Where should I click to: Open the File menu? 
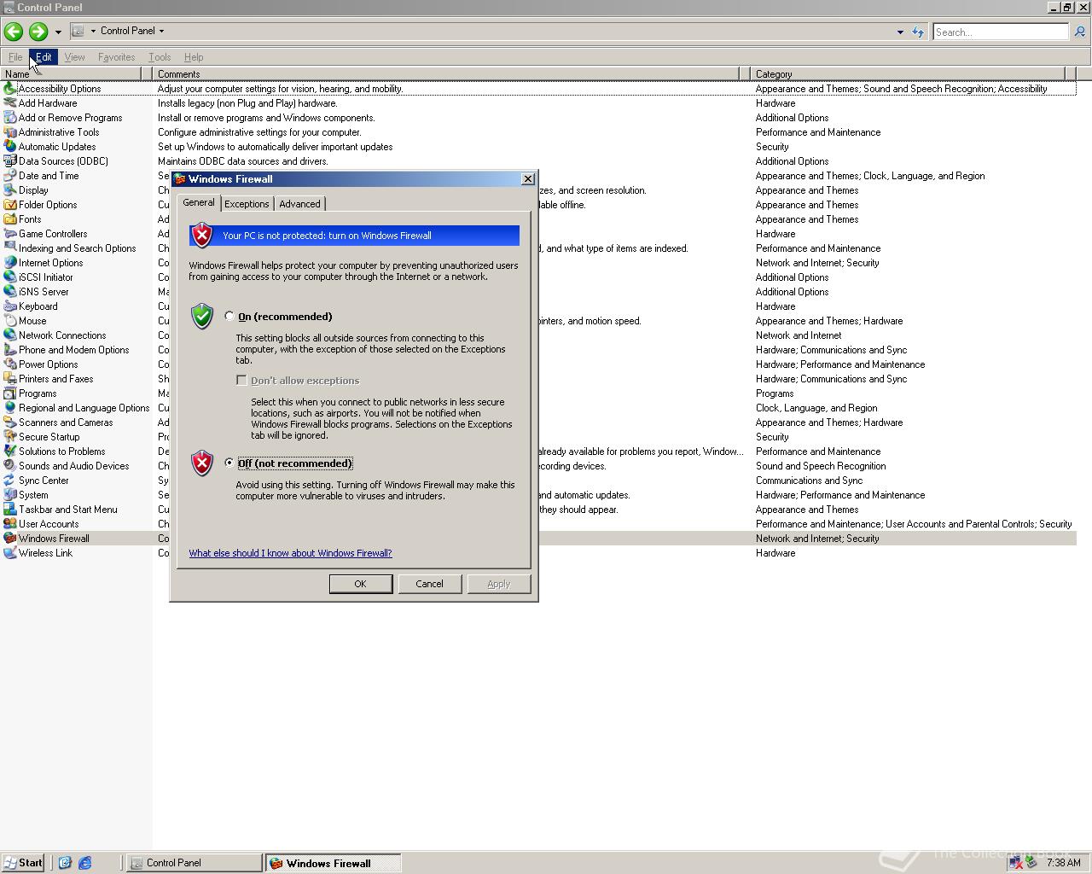pyautogui.click(x=15, y=57)
